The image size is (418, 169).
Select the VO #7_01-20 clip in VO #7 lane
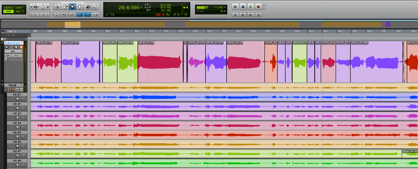coord(410,154)
